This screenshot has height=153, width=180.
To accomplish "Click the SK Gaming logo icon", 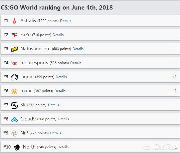I will (x=14, y=105).
